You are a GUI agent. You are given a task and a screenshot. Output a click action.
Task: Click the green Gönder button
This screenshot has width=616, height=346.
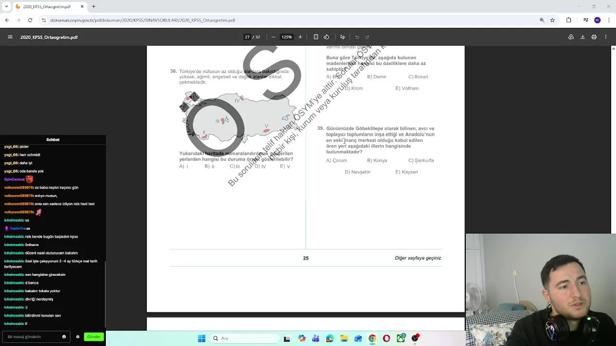click(x=94, y=337)
